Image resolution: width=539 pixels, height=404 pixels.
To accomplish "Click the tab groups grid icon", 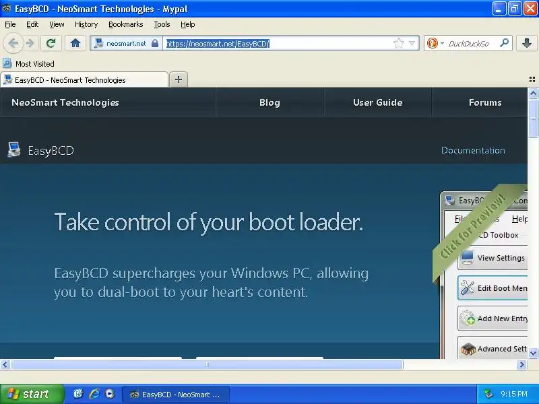I will (x=532, y=79).
